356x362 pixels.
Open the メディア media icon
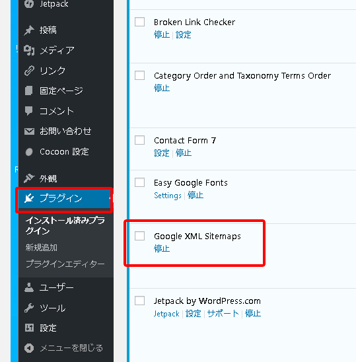[29, 50]
